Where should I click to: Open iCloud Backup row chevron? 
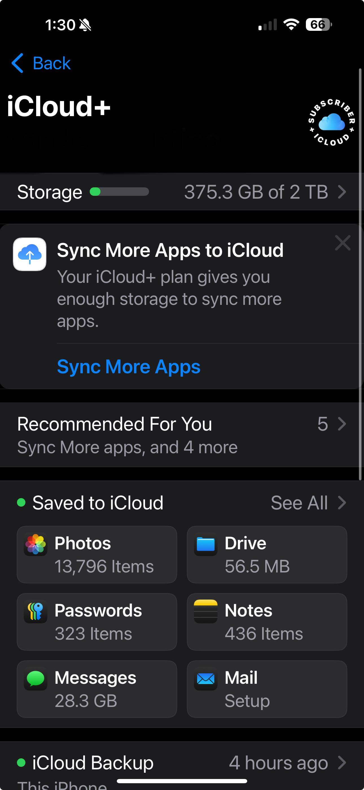[x=342, y=762]
